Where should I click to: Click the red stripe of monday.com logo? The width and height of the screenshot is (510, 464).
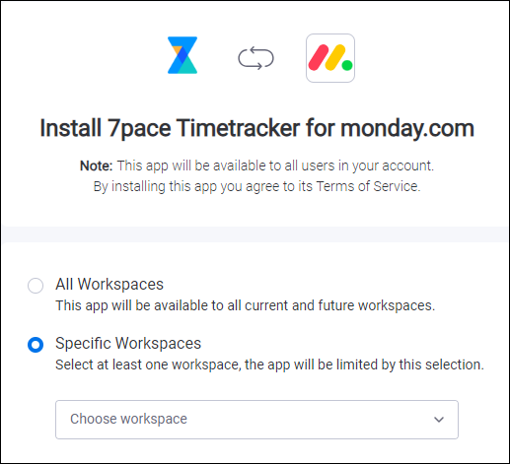[319, 57]
